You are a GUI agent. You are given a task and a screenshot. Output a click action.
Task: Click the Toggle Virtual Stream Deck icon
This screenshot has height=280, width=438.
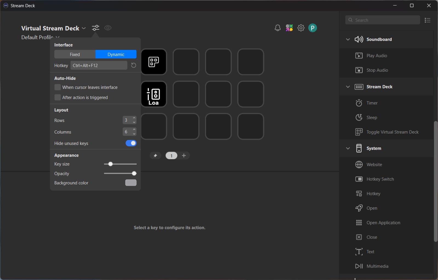(359, 132)
